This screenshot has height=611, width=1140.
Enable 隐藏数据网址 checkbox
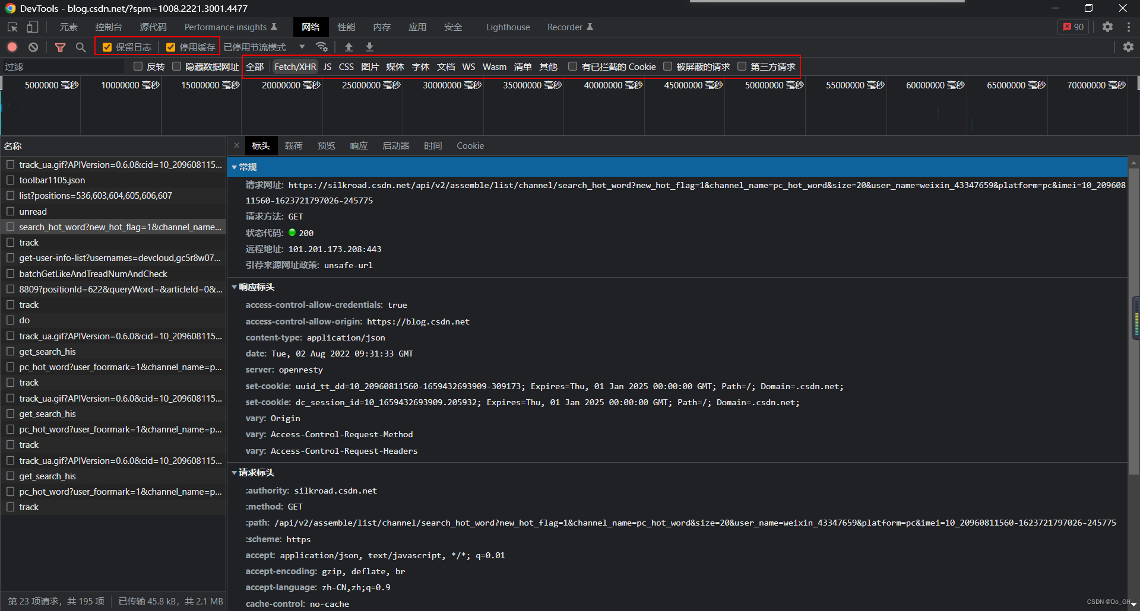tap(176, 66)
